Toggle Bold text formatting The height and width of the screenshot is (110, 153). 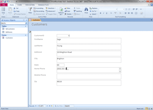tap(101, 13)
